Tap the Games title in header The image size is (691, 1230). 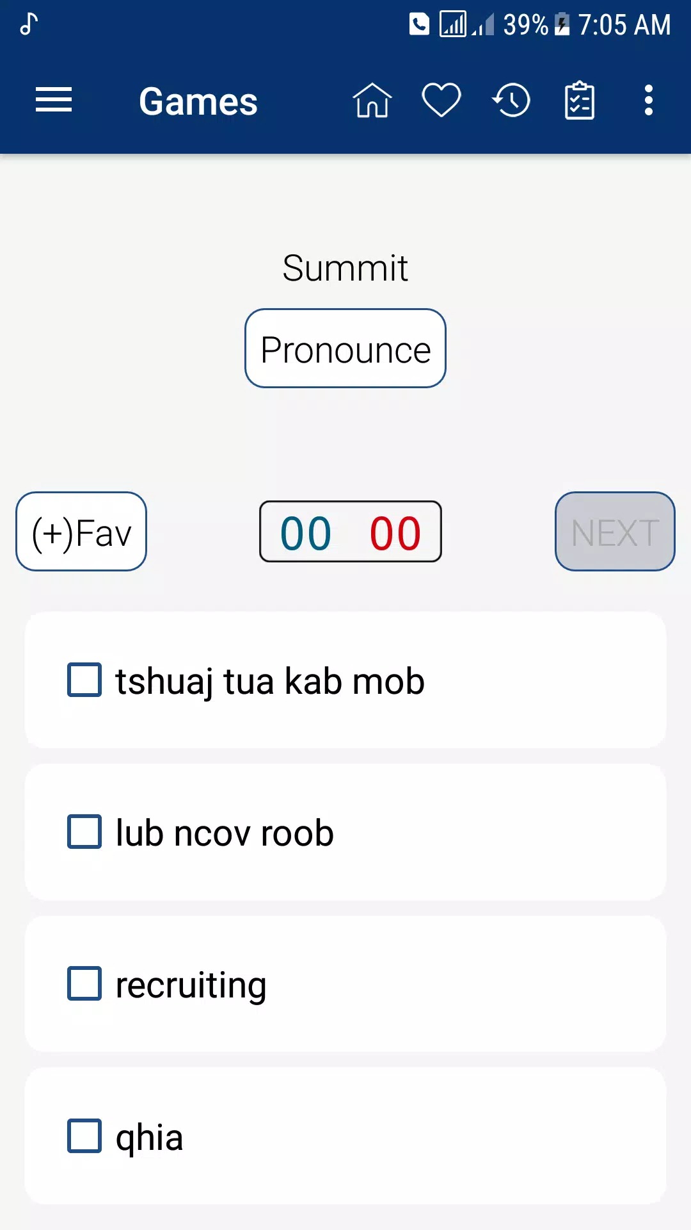tap(198, 101)
